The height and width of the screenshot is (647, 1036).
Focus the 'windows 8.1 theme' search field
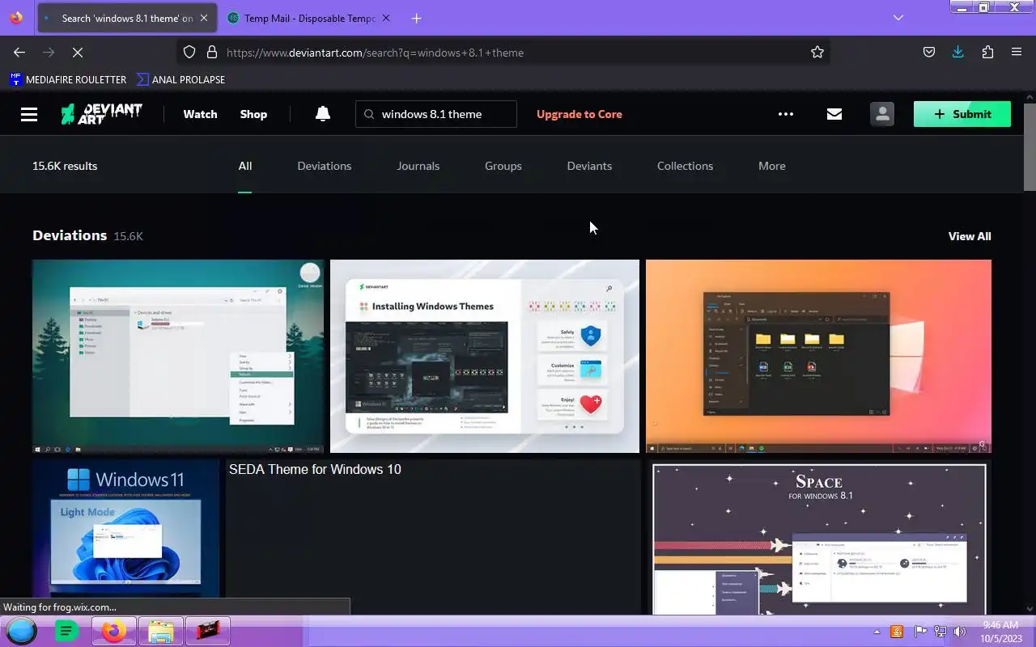(x=436, y=114)
